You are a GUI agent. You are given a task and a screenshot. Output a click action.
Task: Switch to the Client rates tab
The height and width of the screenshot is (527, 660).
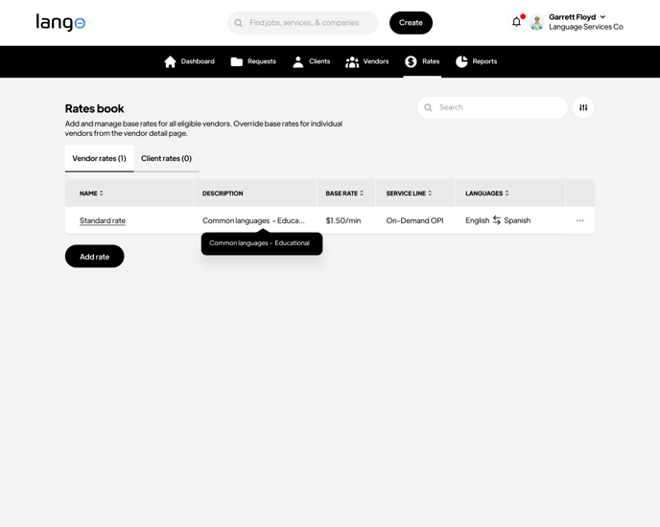pyautogui.click(x=166, y=158)
